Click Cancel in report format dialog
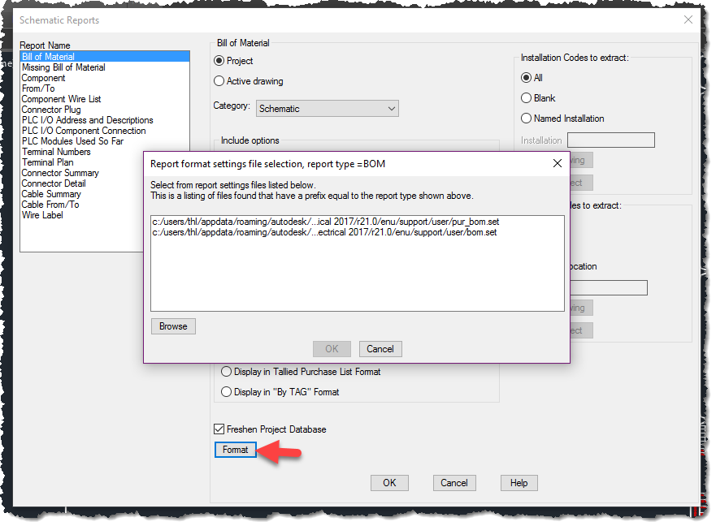The width and height of the screenshot is (716, 526). tap(380, 349)
